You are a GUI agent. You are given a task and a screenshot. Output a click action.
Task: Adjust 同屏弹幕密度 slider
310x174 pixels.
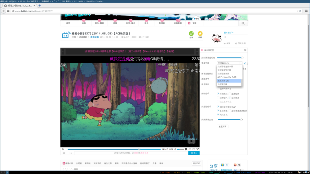point(230,120)
